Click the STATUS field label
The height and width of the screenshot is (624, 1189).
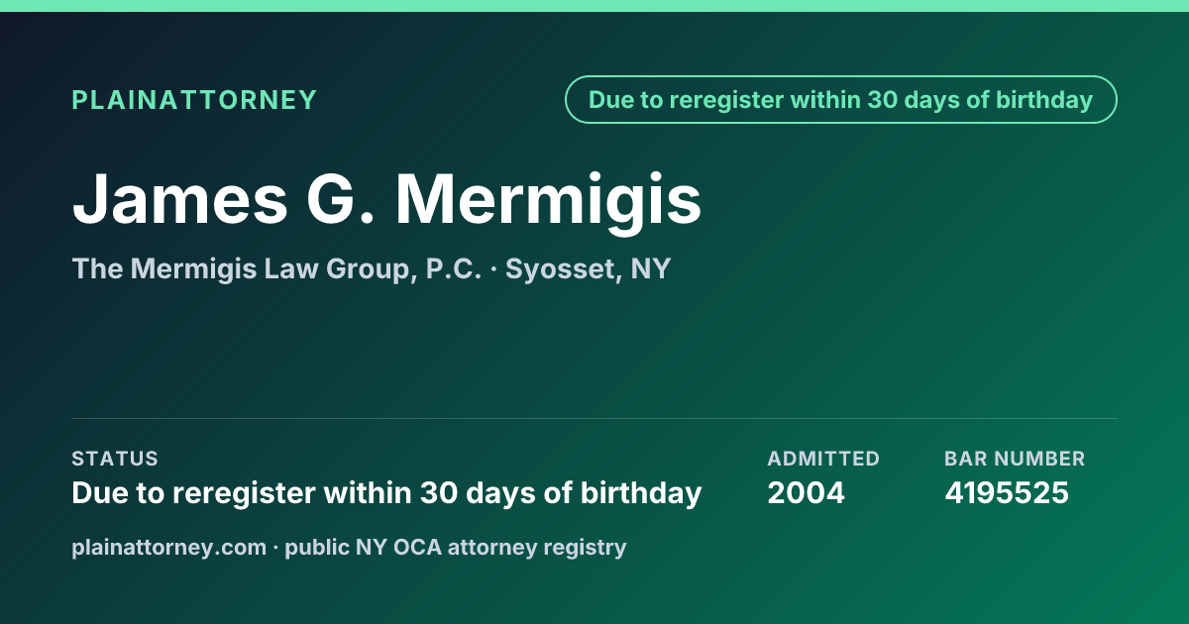coord(115,459)
